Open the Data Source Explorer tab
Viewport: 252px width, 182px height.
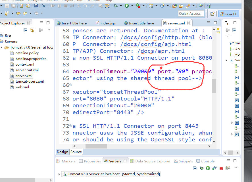click(x=150, y=161)
